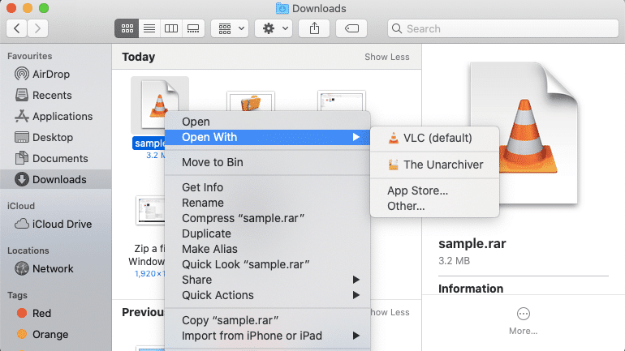Open Applications folder in sidebar
This screenshot has height=351, width=625.
[x=62, y=116]
